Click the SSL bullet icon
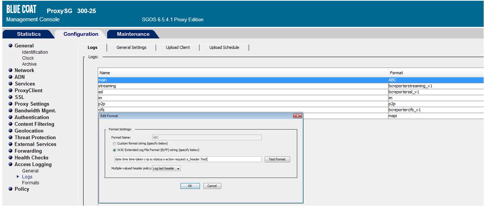Image resolution: width=484 pixels, height=206 pixels. tap(10, 97)
